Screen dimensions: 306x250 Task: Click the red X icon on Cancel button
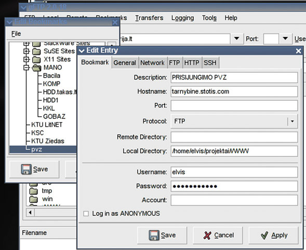[x=207, y=235]
